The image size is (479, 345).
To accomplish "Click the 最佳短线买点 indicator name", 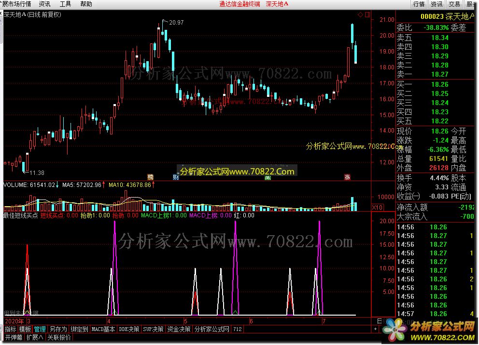I will (20, 215).
